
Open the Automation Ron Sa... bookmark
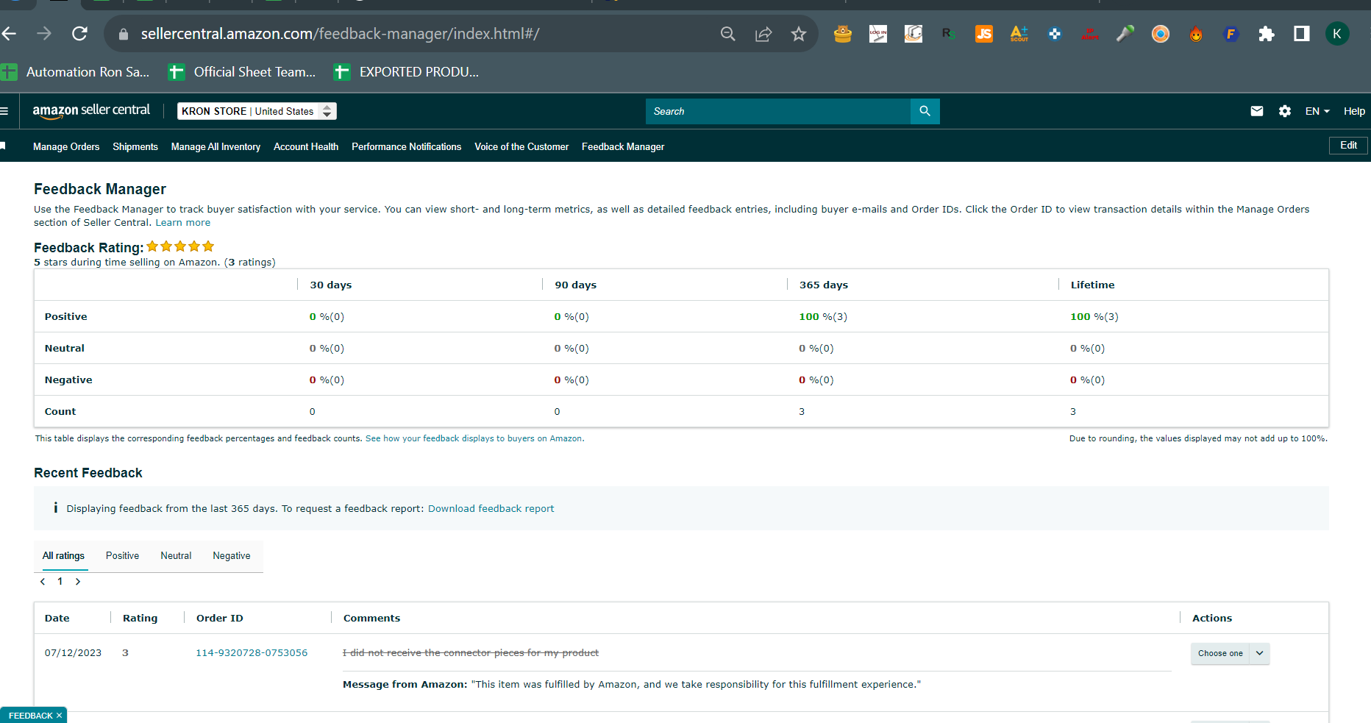75,72
